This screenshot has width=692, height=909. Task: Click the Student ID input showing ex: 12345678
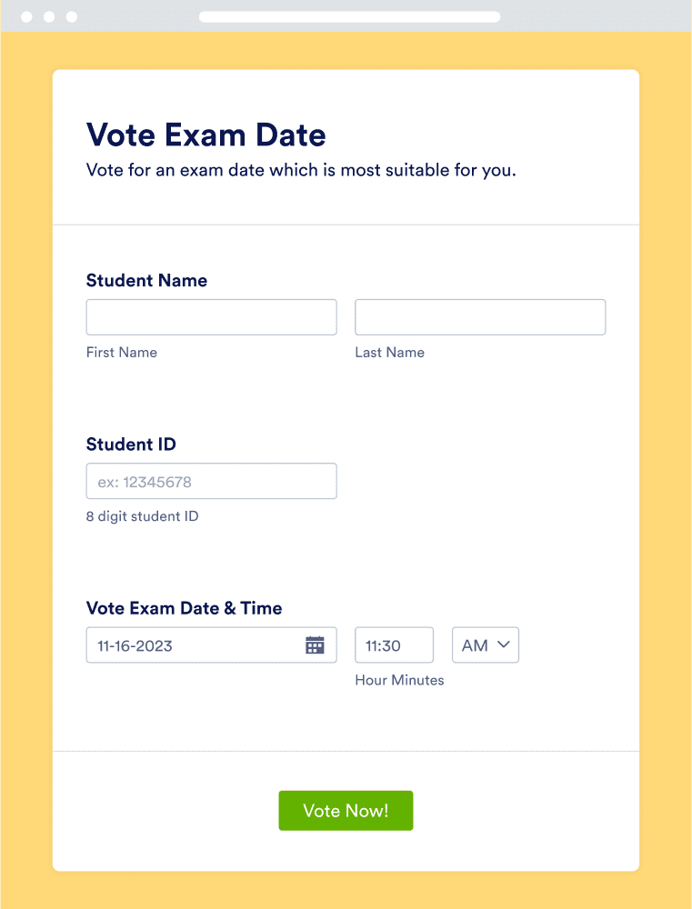point(211,481)
